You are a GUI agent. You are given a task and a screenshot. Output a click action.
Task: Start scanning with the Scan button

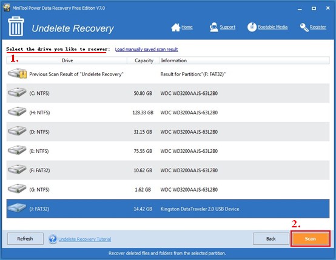(x=311, y=239)
